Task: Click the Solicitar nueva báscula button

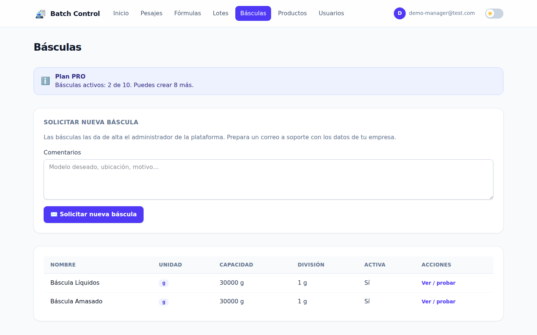Action: pos(94,214)
